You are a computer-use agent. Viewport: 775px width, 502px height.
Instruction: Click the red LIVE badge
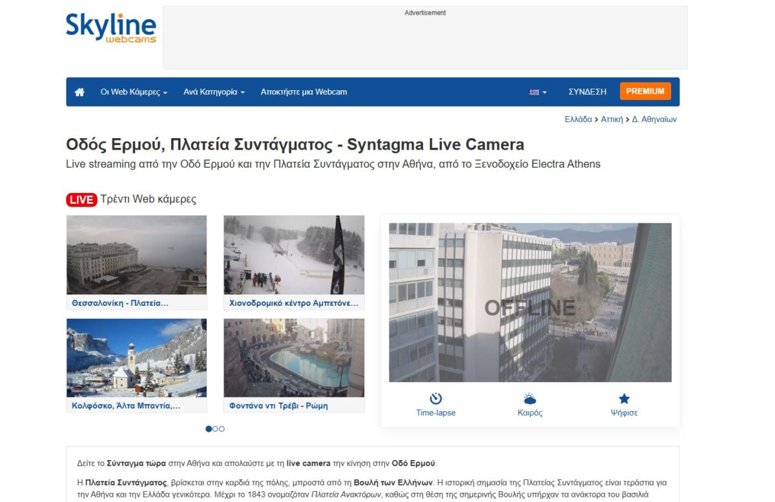coord(81,200)
